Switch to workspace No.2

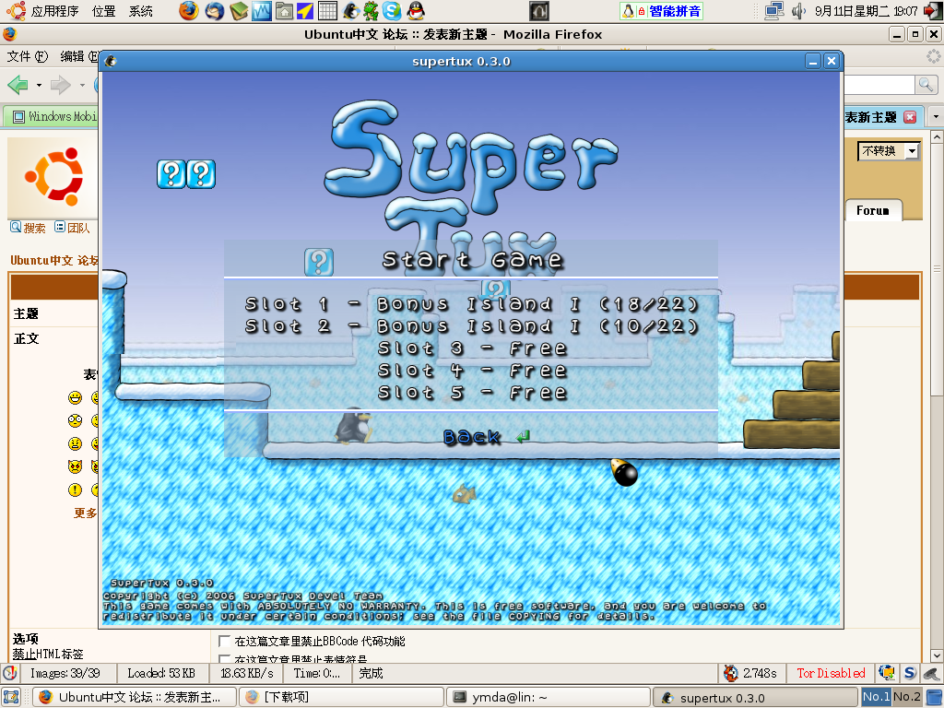pyautogui.click(x=906, y=697)
